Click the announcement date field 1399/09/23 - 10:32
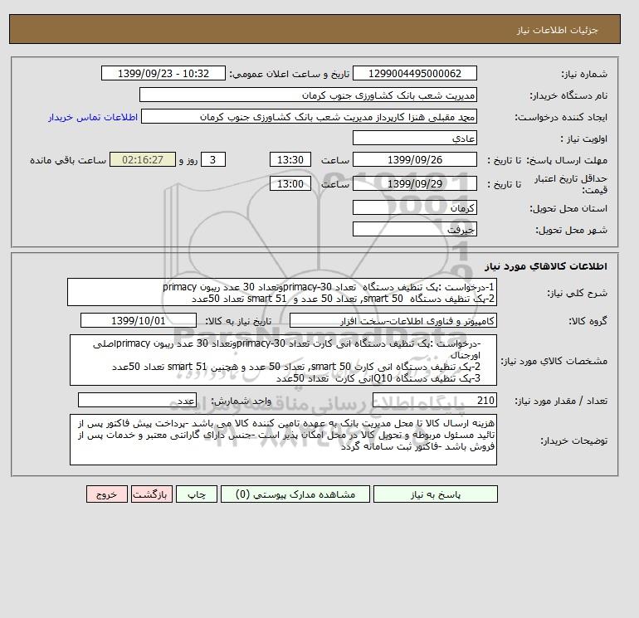639x618 pixels. point(163,73)
